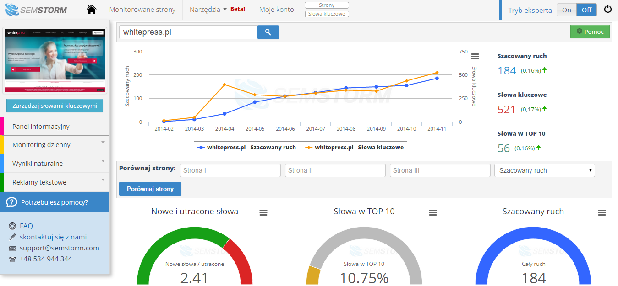Image resolution: width=618 pixels, height=286 pixels.
Task: Click the pencil icon beside skontaktuj się
Action: (12, 237)
